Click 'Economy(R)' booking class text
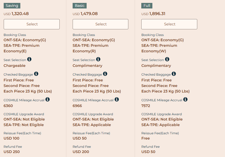The width and height of the screenshot is (225, 157). pyautogui.click(x=84, y=51)
